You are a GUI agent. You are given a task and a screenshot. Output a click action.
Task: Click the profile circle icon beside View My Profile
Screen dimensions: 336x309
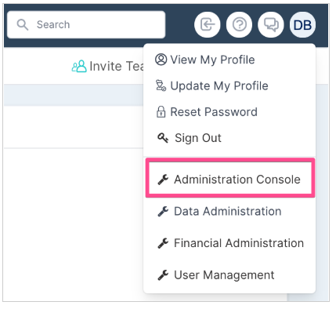[161, 60]
